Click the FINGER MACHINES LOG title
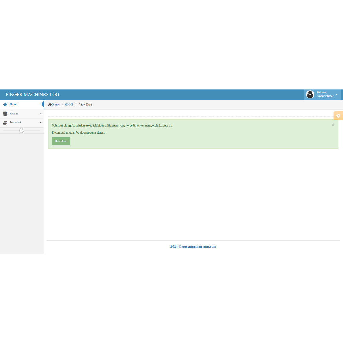Image resolution: width=343 pixels, height=343 pixels. tap(32, 95)
